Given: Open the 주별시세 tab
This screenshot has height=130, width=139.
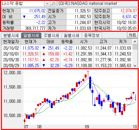Looking at the screenshot, I should pyautogui.click(x=51, y=35).
